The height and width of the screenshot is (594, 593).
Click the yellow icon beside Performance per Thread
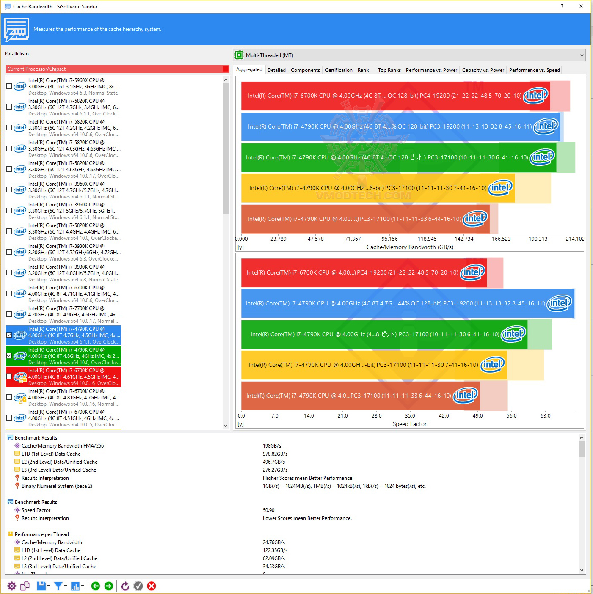11,534
